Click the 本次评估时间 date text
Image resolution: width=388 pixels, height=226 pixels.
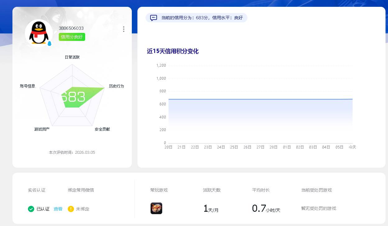tap(72, 152)
